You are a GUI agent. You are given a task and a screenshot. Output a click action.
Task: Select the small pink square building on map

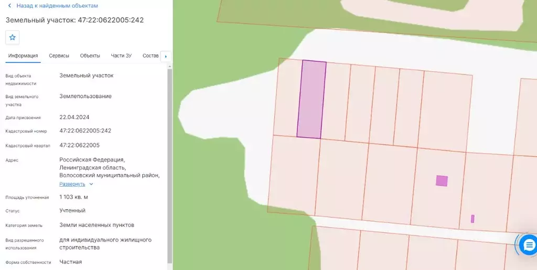point(442,181)
